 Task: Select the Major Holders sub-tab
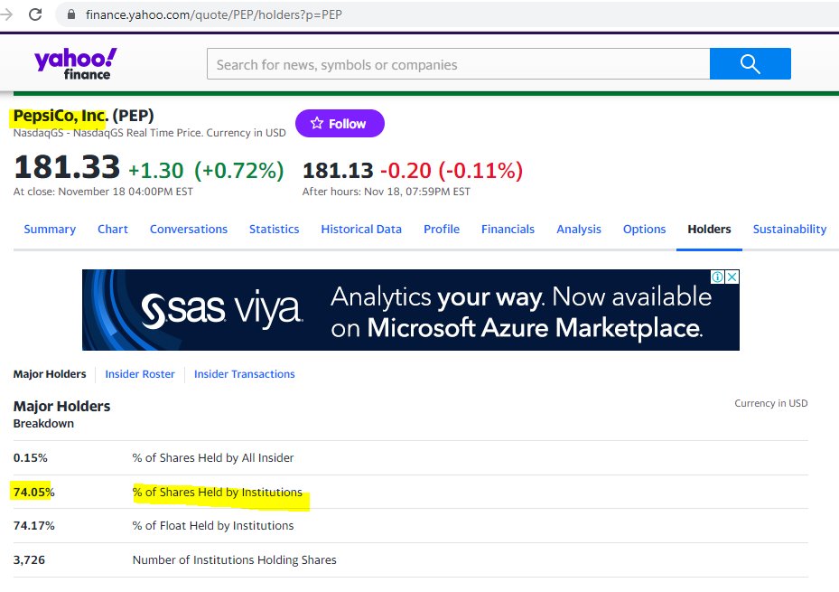coord(50,374)
